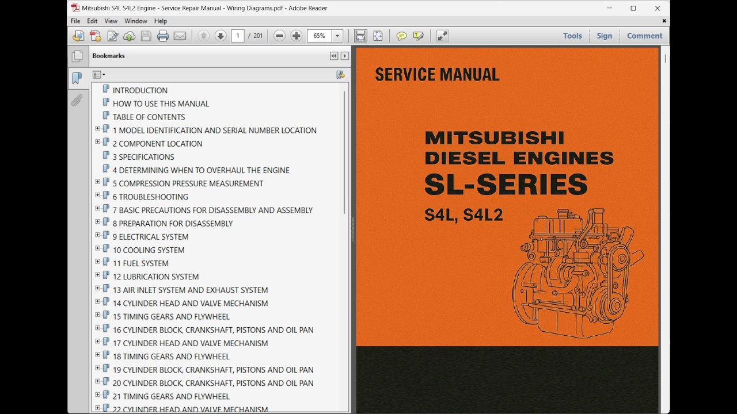Click the zoom level 65% field
737x414 pixels.
pos(320,36)
